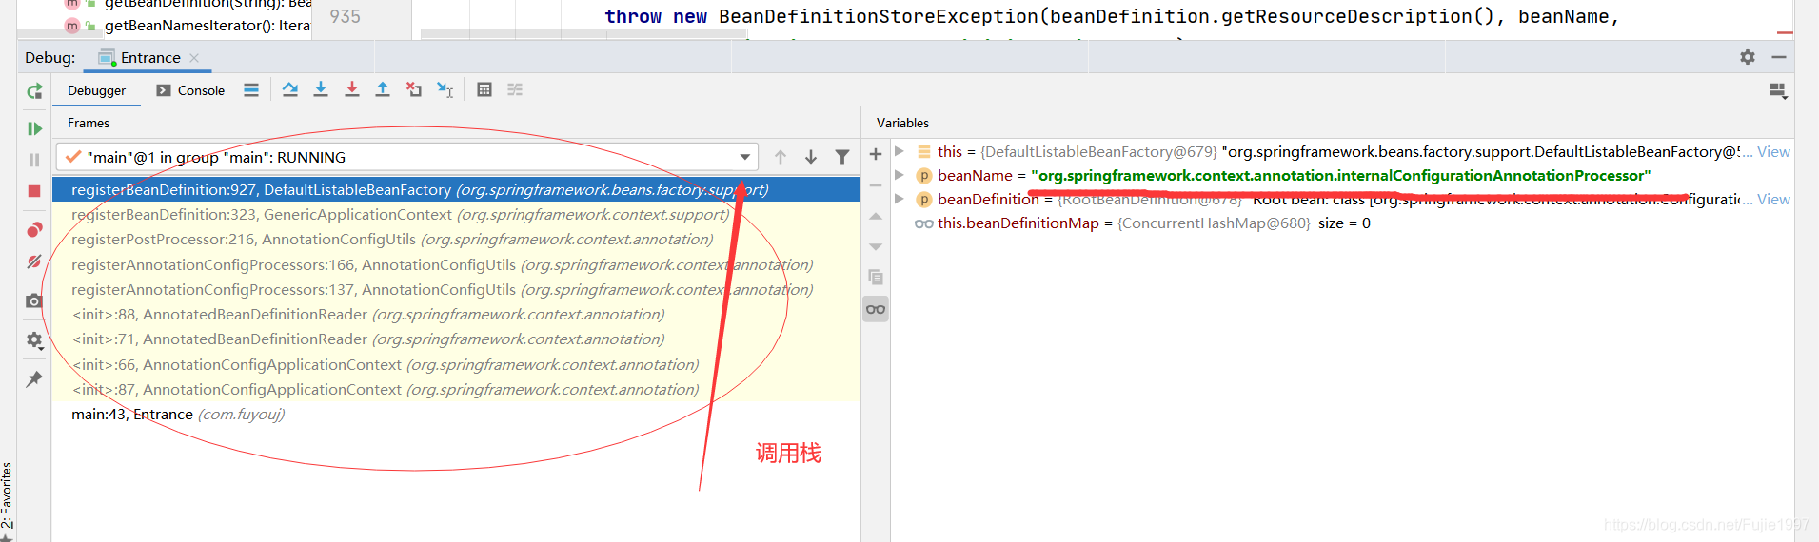1819x542 pixels.
Task: Open the thread selector dropdown
Action: coord(745,157)
